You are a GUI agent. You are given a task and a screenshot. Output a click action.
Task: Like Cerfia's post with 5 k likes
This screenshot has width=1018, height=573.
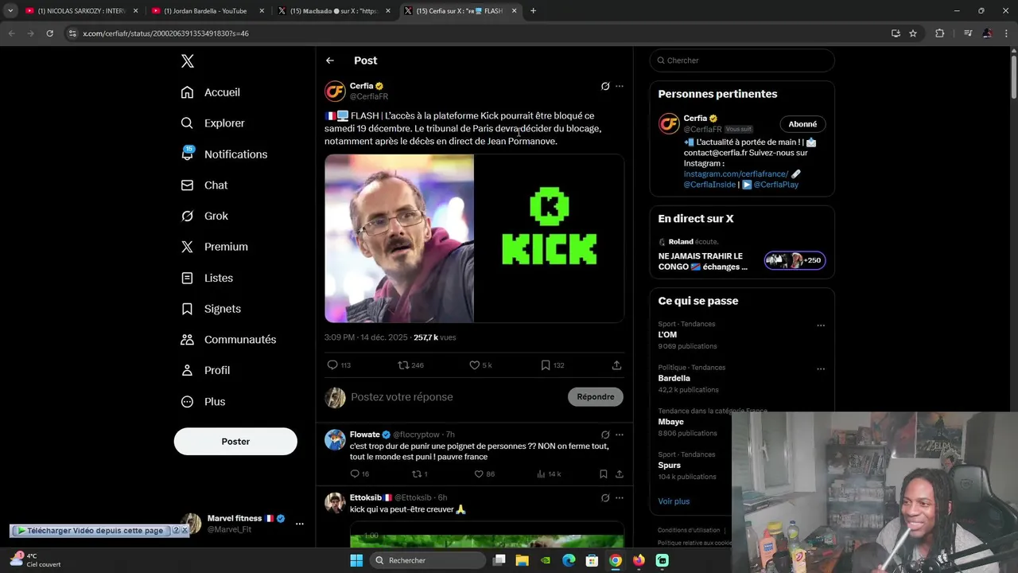(x=480, y=365)
